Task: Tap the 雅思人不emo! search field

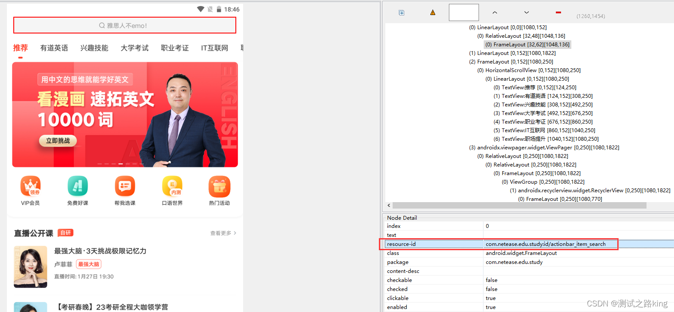Action: pos(125,25)
